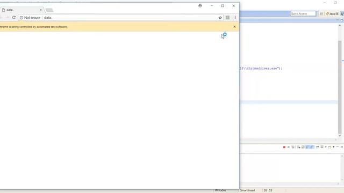The width and height of the screenshot is (344, 193).
Task: Click the Not secure site info icon
Action: [x=21, y=18]
